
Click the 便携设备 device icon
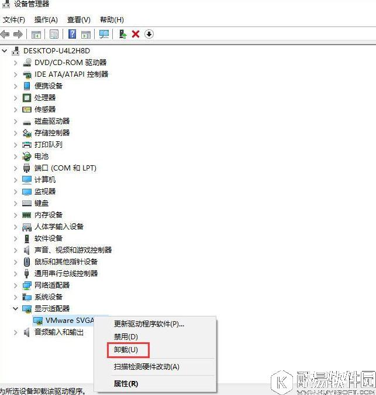click(27, 86)
